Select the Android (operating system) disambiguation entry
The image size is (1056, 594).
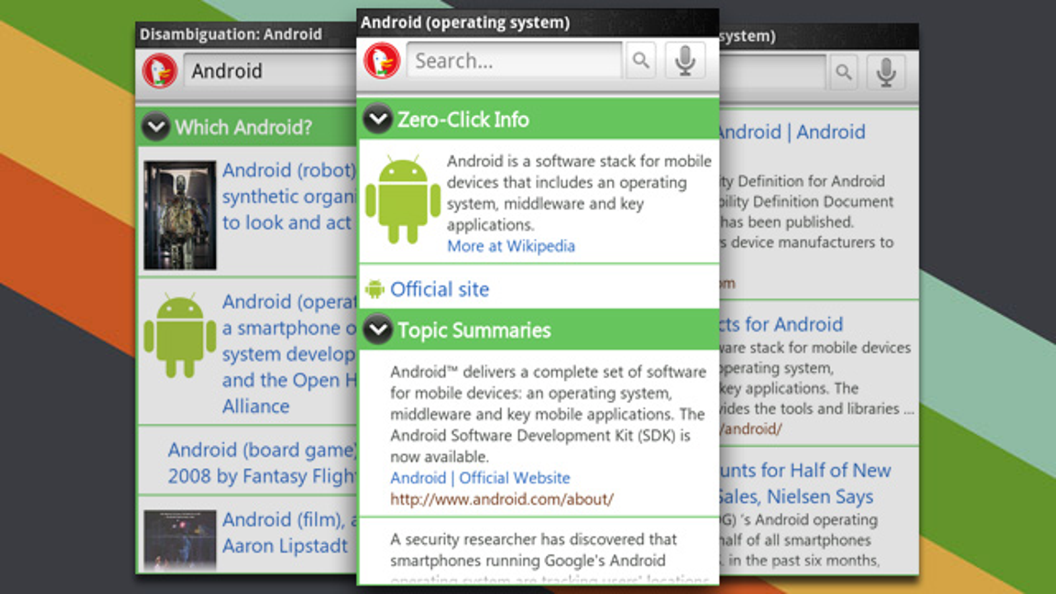(x=289, y=354)
